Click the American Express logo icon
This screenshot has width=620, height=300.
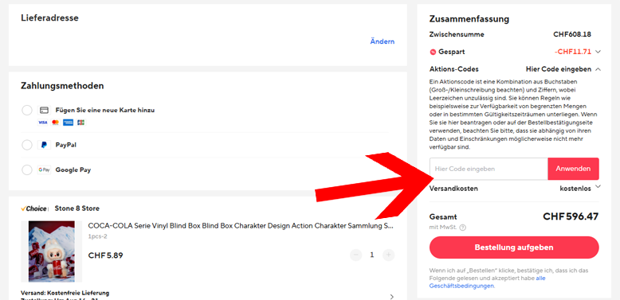68,123
